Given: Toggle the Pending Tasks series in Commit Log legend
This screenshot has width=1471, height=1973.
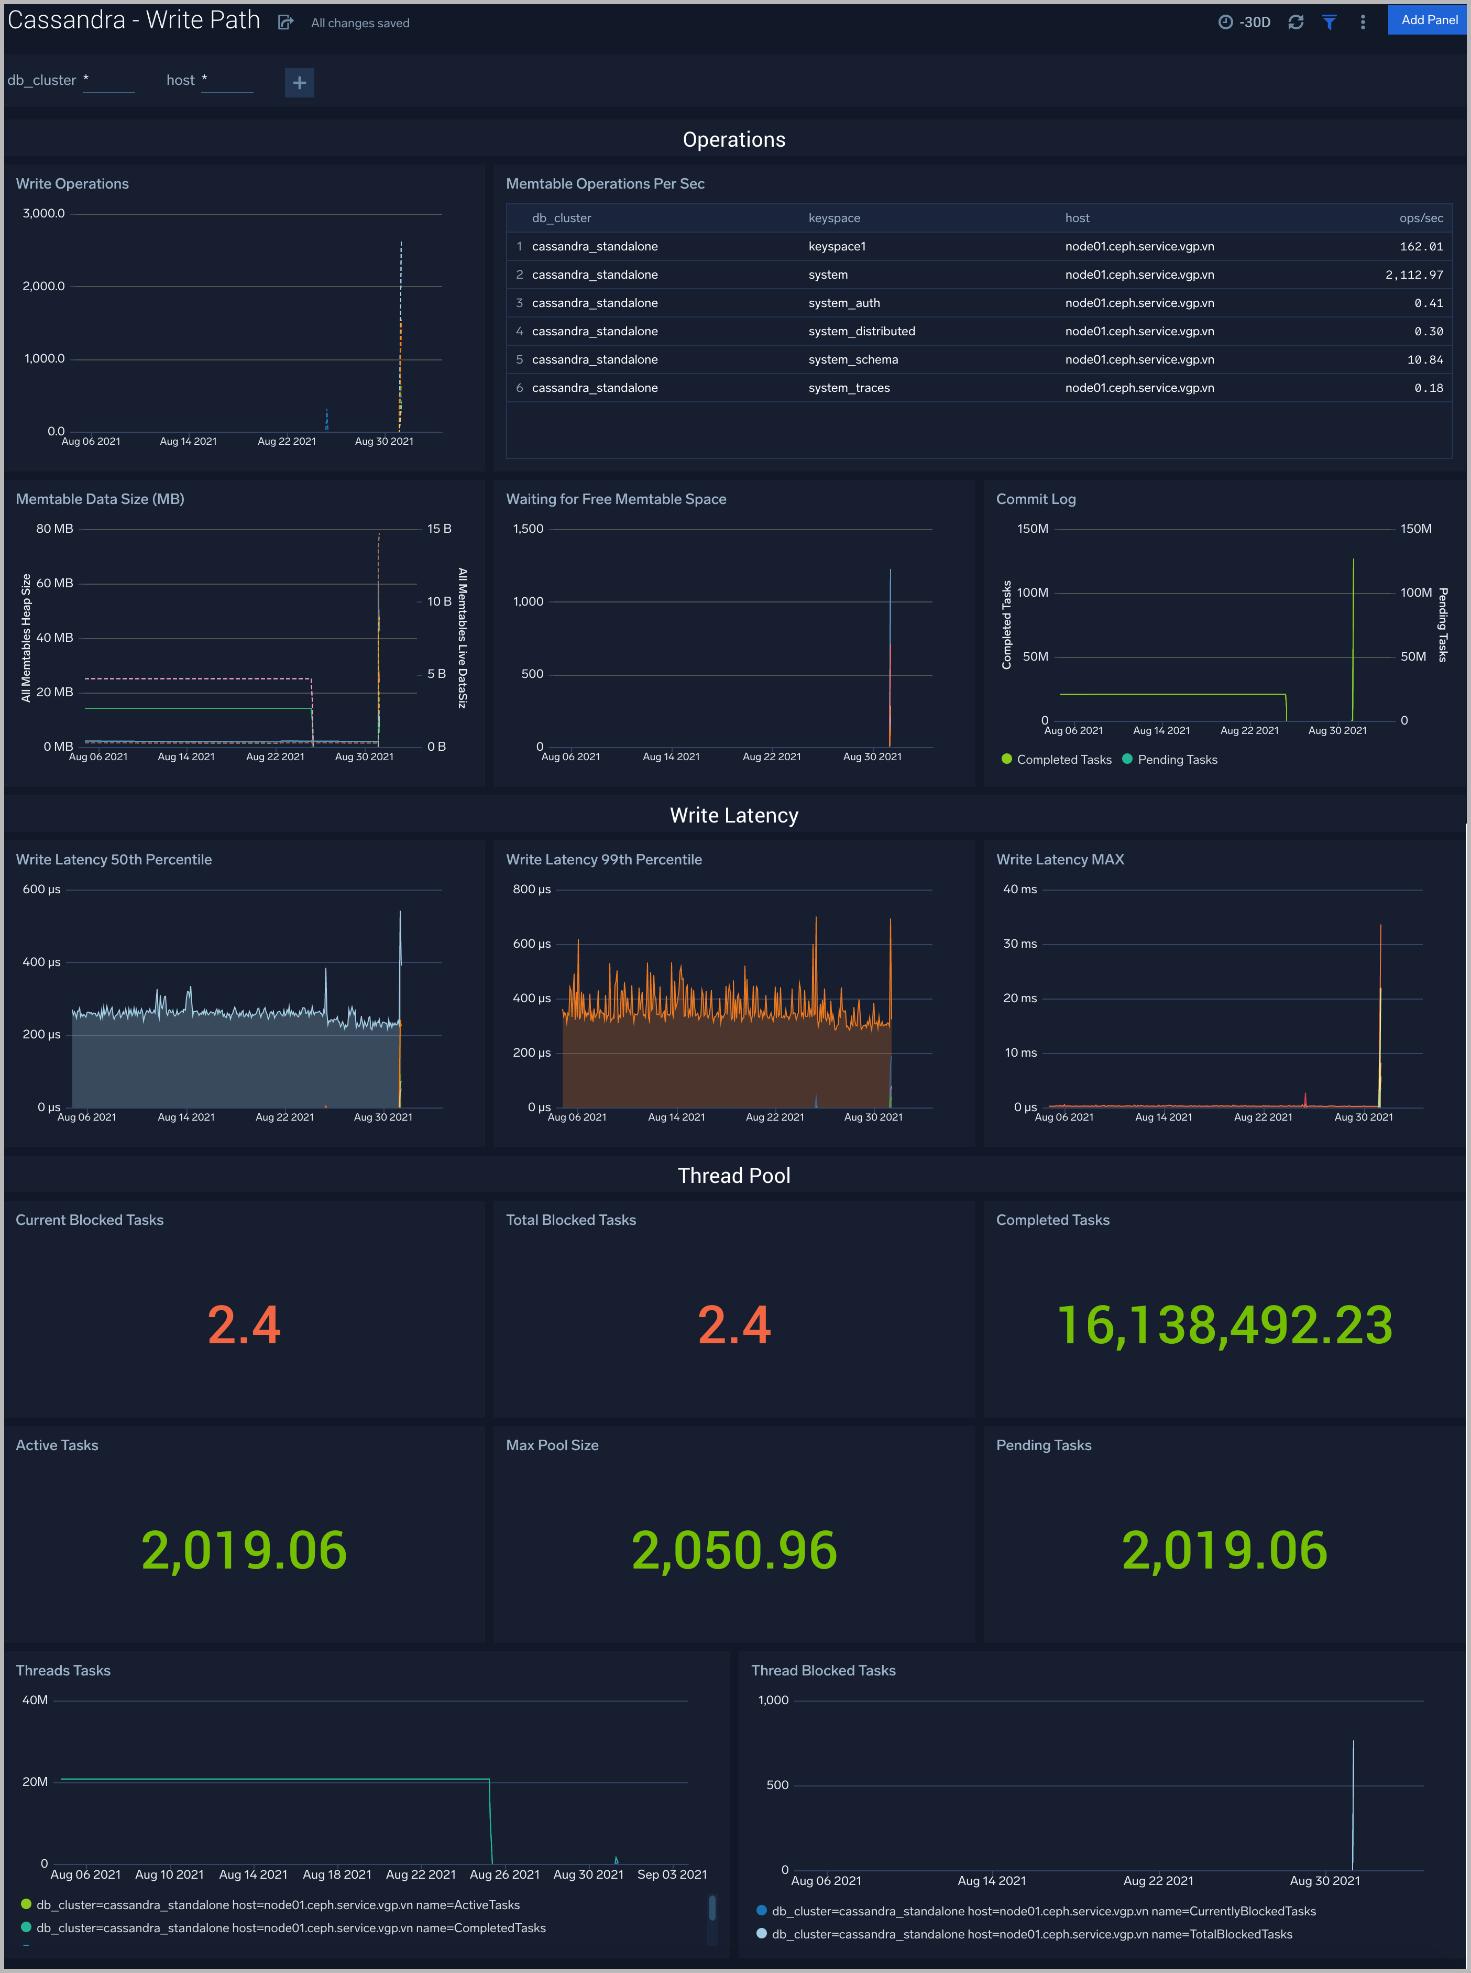Looking at the screenshot, I should tap(1126, 760).
